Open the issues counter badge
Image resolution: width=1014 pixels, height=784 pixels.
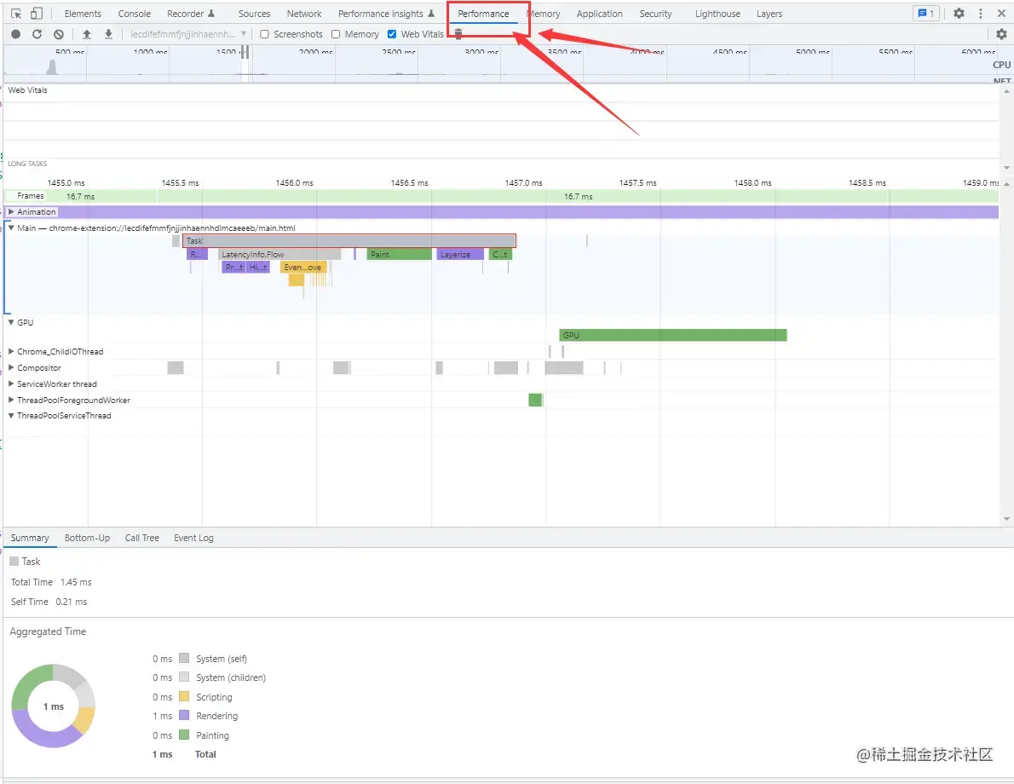(x=926, y=14)
